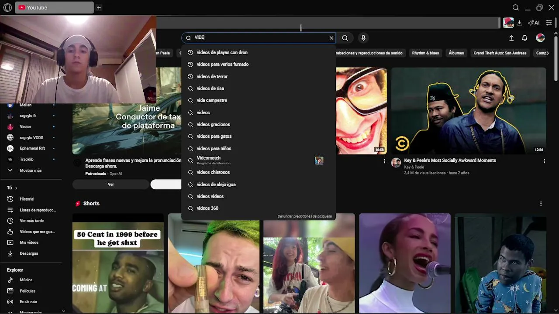Open the Sade singer Short thumbnail
Image resolution: width=559 pixels, height=314 pixels.
(405, 263)
